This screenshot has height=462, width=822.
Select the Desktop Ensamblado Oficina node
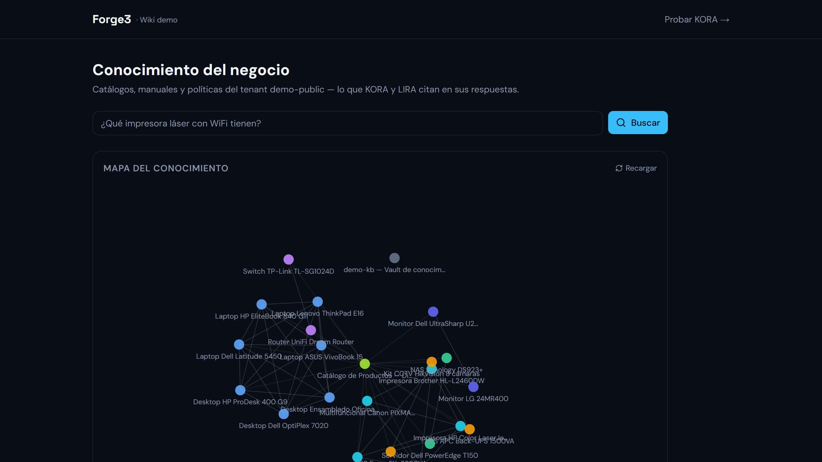(329, 398)
